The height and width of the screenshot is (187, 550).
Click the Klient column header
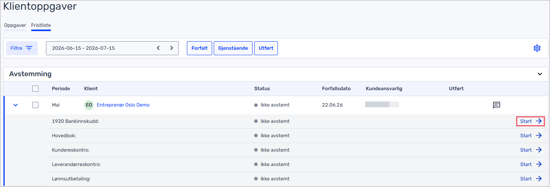91,89
